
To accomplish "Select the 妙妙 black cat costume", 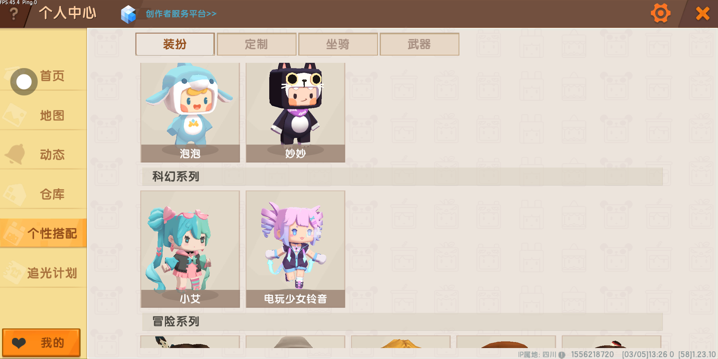I will click(x=296, y=112).
